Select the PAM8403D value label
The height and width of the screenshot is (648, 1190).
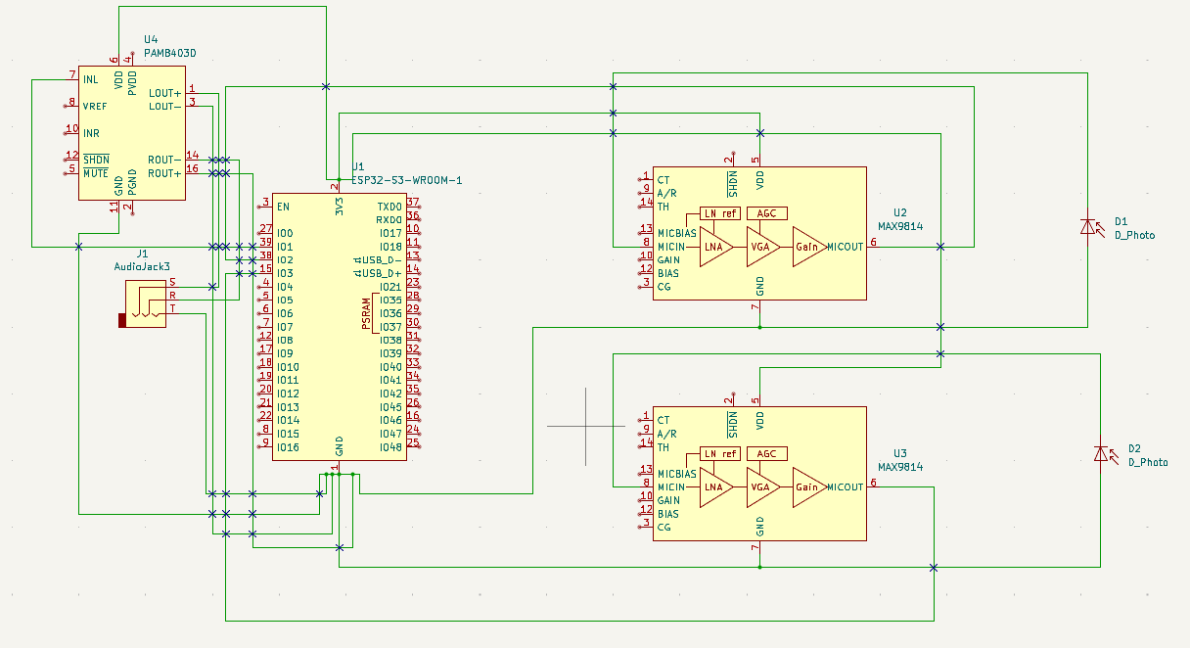tap(170, 53)
